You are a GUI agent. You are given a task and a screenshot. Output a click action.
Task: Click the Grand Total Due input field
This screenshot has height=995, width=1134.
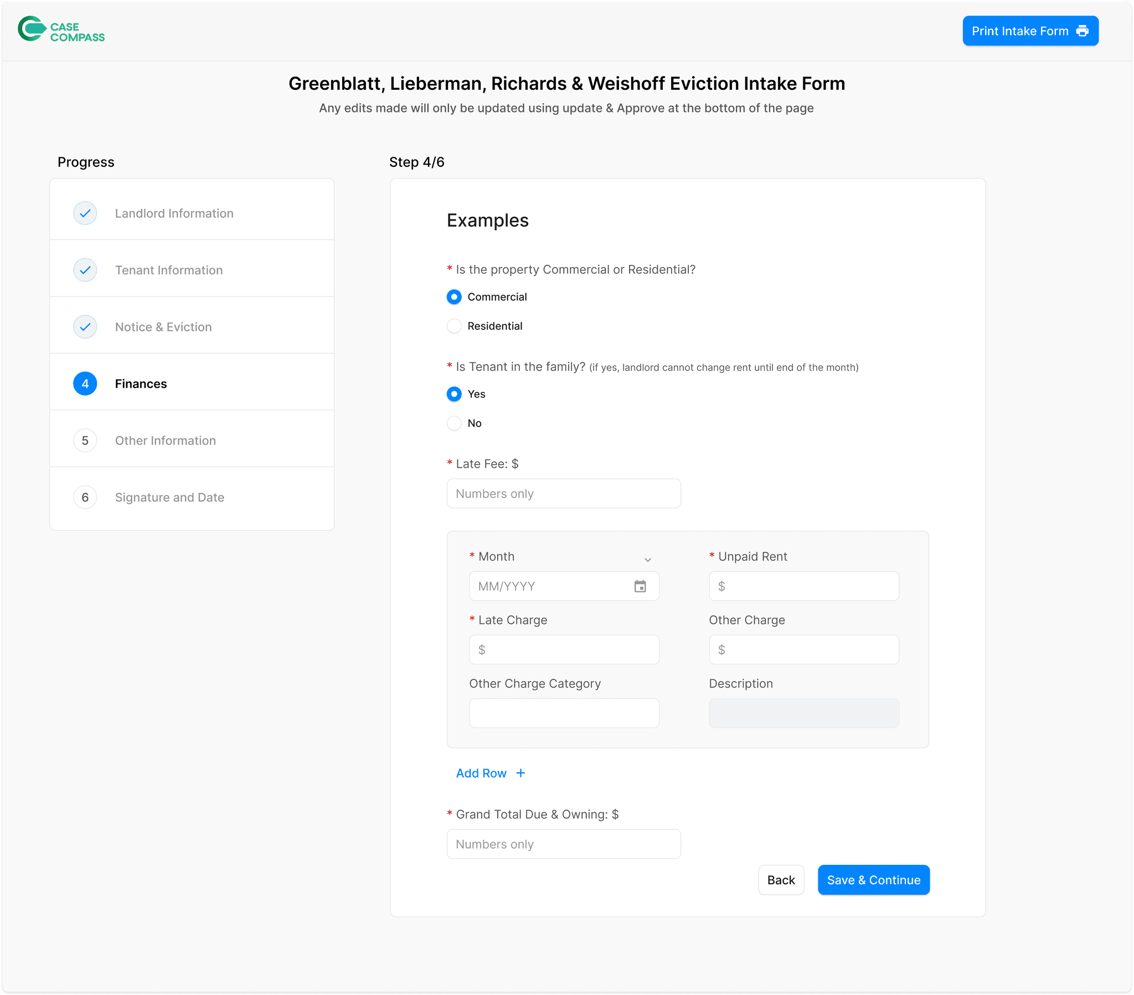(564, 844)
